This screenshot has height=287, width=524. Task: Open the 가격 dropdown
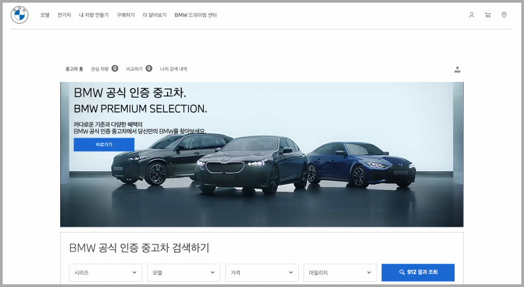click(x=261, y=272)
